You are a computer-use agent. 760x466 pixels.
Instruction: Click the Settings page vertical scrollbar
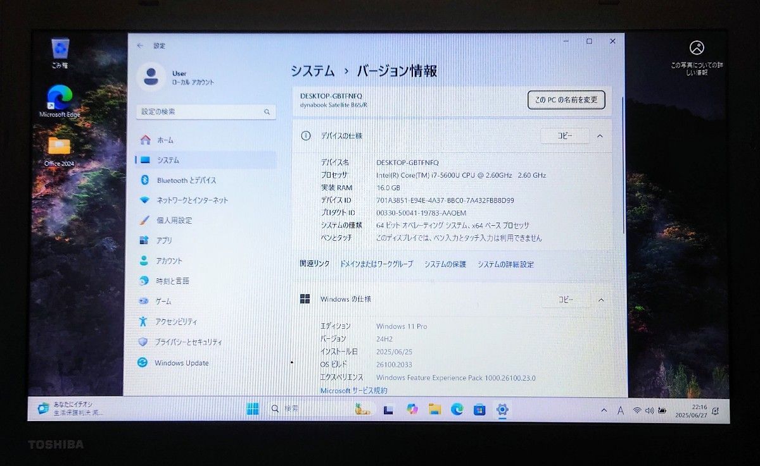pos(624,164)
